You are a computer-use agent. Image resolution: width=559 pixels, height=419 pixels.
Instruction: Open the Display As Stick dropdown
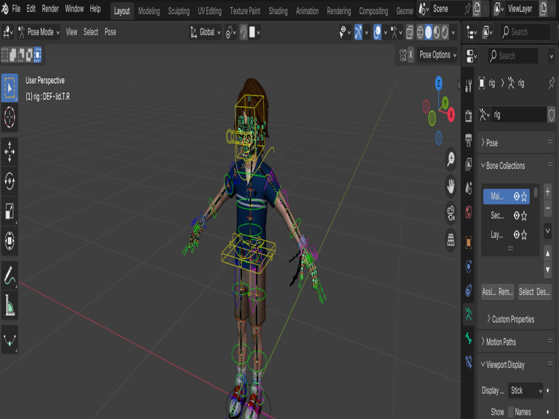click(x=525, y=391)
